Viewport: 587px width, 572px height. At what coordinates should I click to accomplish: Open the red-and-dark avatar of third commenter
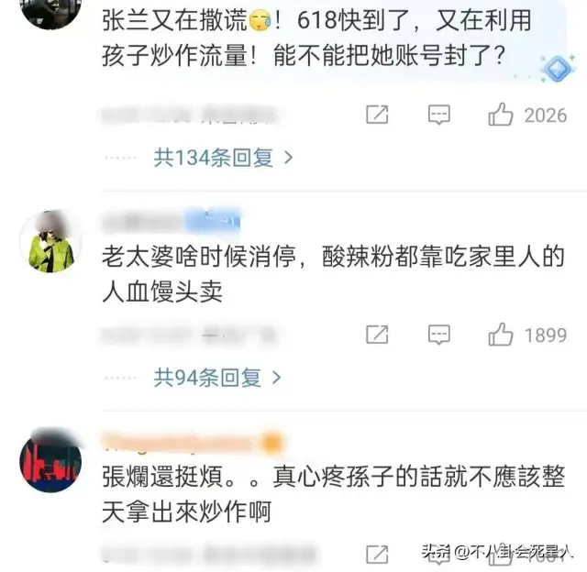point(50,460)
